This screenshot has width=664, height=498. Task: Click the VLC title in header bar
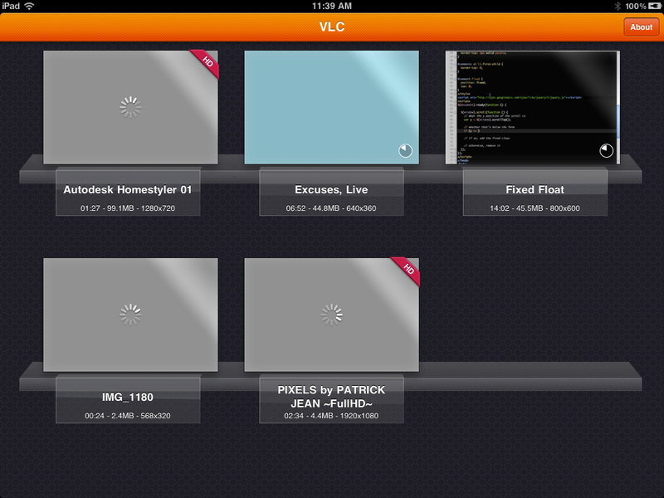point(332,27)
